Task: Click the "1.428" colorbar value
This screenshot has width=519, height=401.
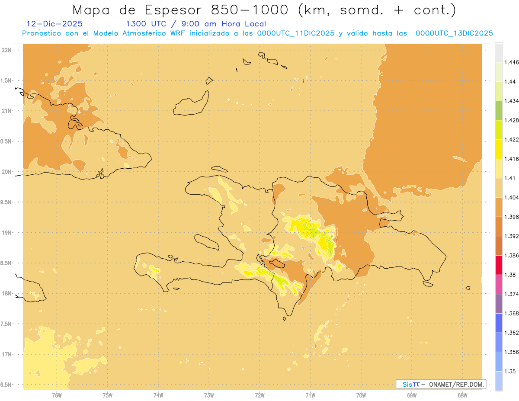Action: pyautogui.click(x=512, y=120)
